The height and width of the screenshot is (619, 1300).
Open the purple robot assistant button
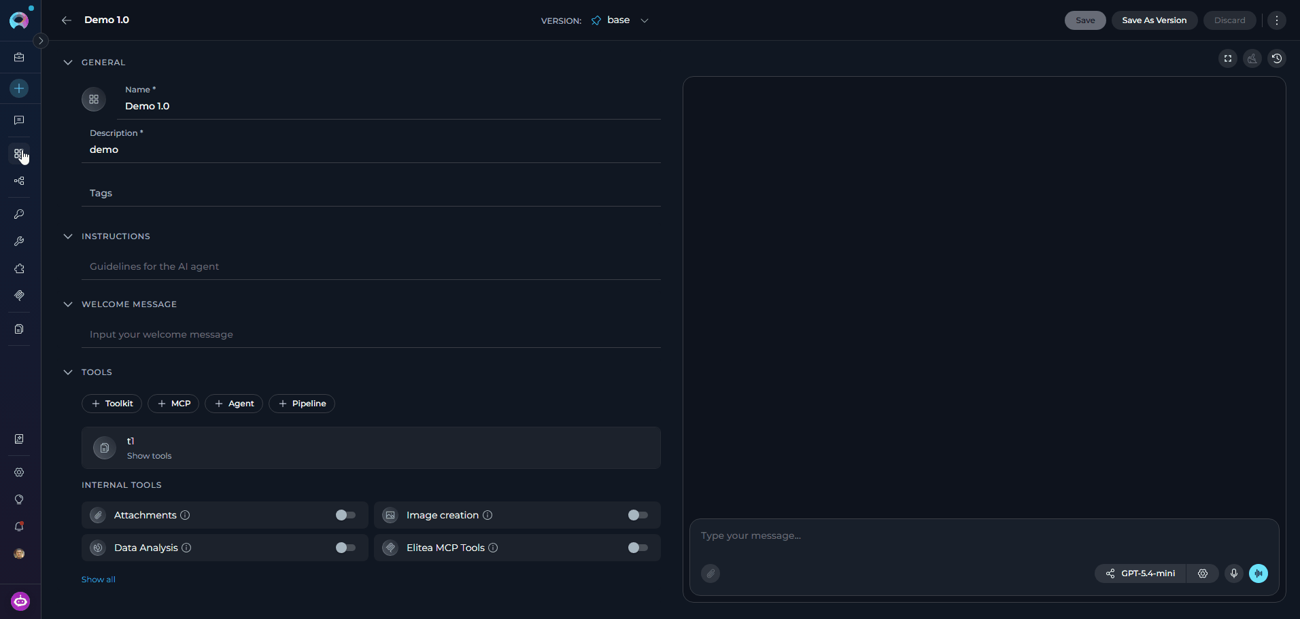pyautogui.click(x=20, y=601)
